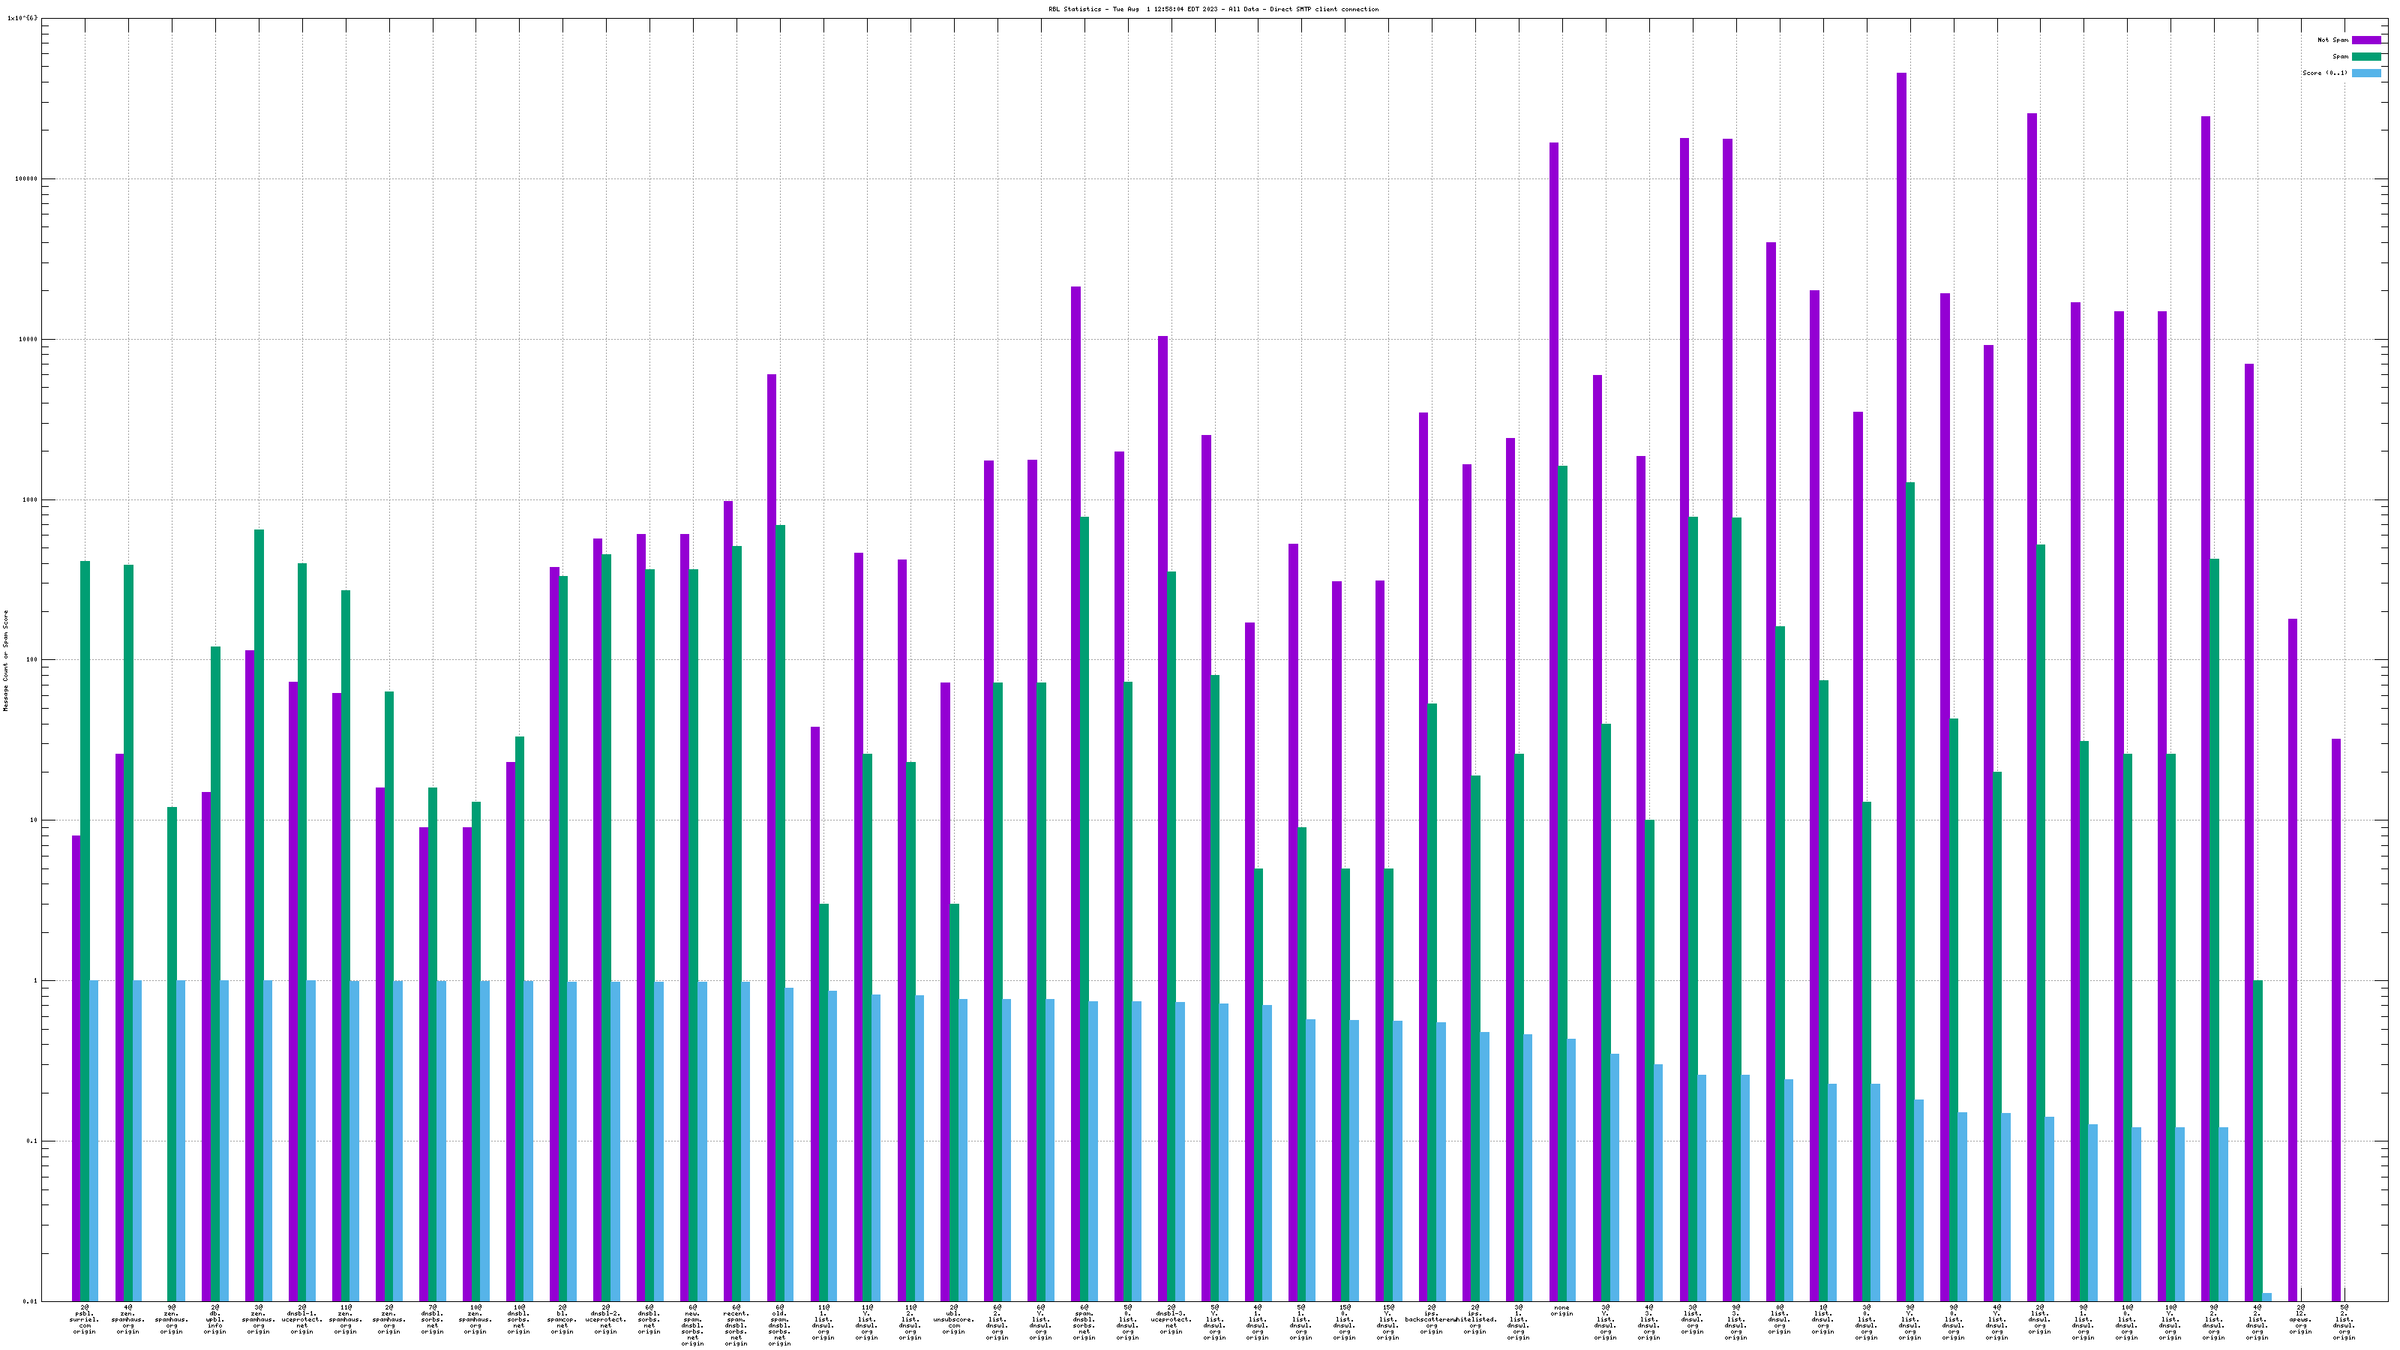
Task: Click the bl.spamcop.net x-axis label
Action: (562, 1319)
